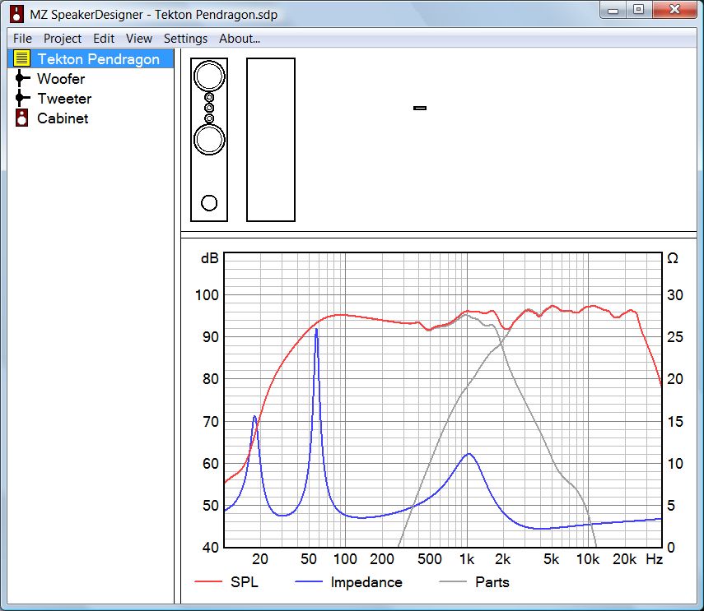Open the Settings menu
Image resolution: width=704 pixels, height=611 pixels.
click(x=185, y=39)
